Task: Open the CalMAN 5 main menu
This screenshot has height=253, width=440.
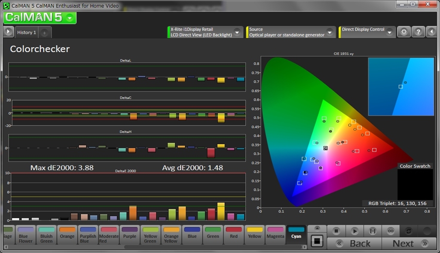Action: pos(40,18)
